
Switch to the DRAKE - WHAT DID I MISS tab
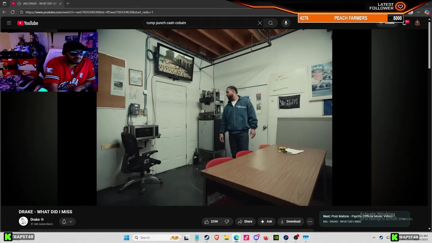[36, 3]
